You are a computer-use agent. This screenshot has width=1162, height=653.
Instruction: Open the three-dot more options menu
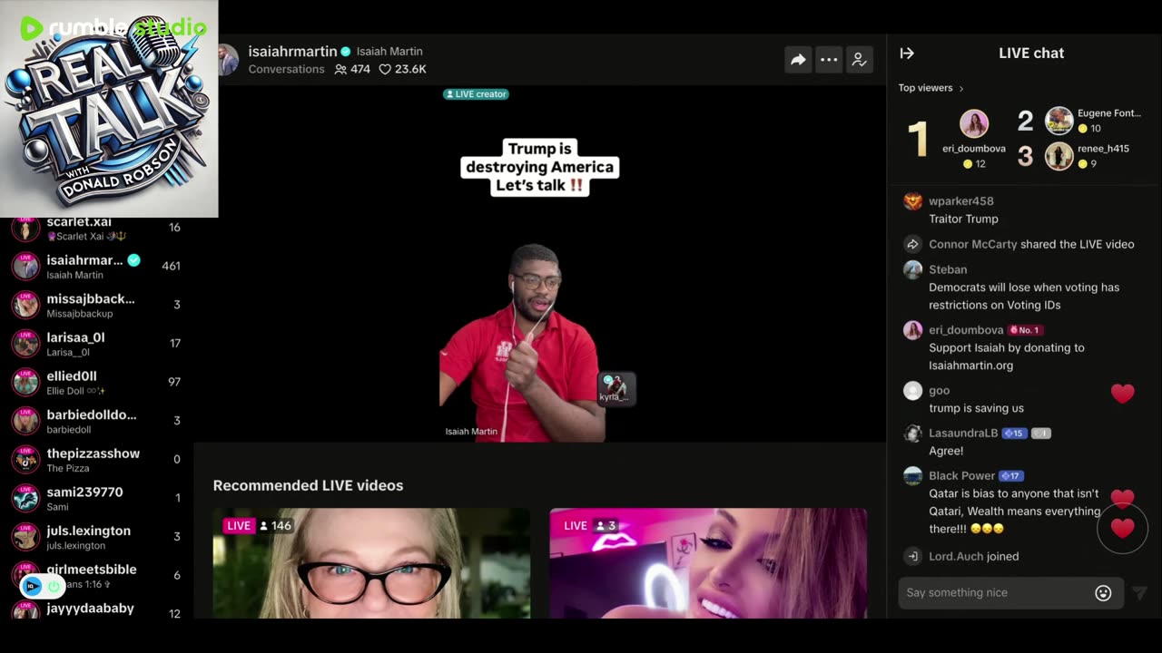coord(829,60)
